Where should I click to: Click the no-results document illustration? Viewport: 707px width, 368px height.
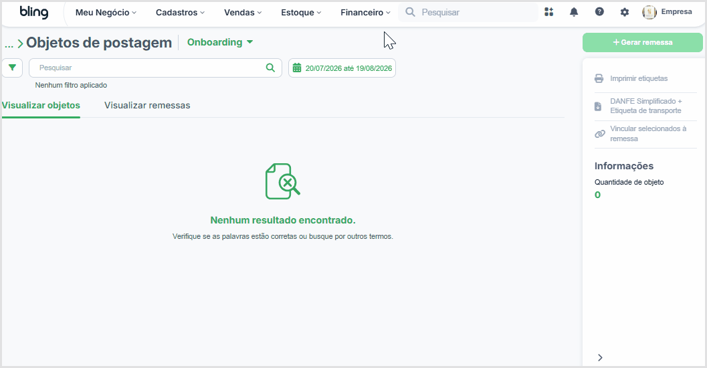pyautogui.click(x=283, y=181)
